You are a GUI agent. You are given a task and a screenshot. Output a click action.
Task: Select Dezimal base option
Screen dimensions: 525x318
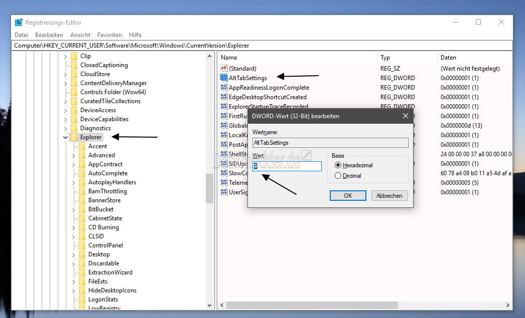348,176
